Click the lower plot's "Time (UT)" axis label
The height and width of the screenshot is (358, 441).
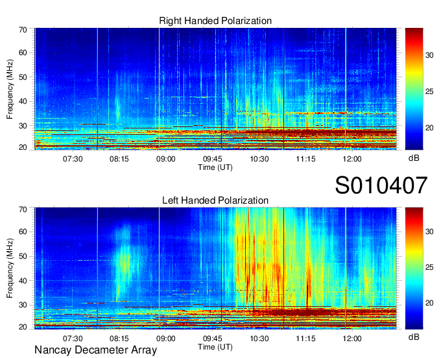215,347
